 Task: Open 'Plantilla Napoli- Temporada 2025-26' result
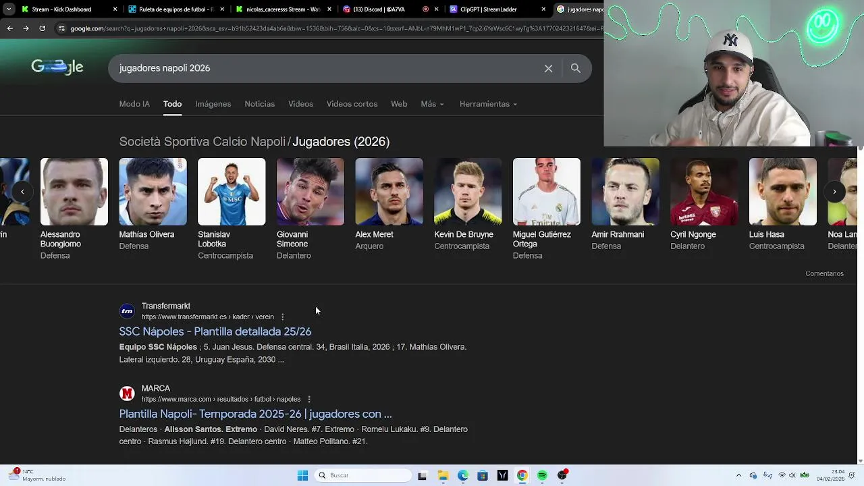pos(255,414)
